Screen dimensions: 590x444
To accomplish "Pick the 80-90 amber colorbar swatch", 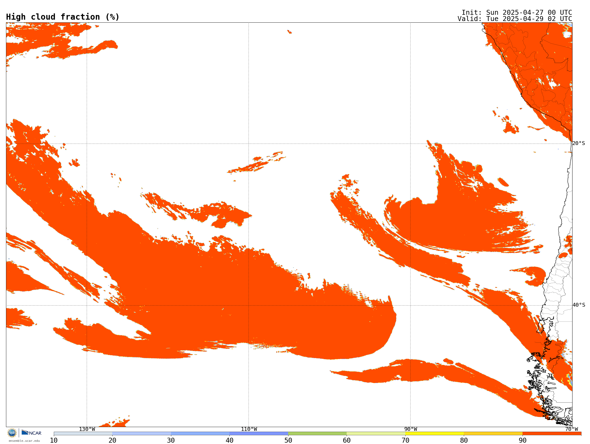I will (493, 434).
